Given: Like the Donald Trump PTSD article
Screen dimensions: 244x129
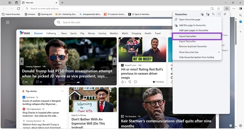Looking at the screenshot, I should point(23,82).
